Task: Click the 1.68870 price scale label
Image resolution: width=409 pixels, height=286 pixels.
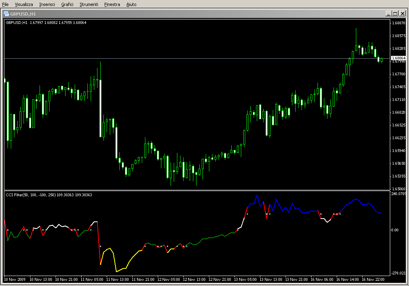Action: pos(399,23)
